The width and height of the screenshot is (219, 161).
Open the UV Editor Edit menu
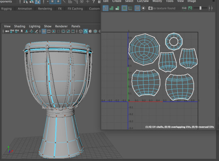(x=106, y=1)
